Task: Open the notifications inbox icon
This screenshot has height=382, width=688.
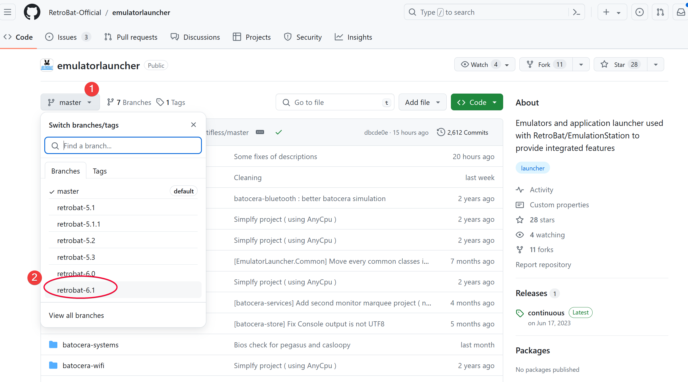Action: pyautogui.click(x=681, y=12)
